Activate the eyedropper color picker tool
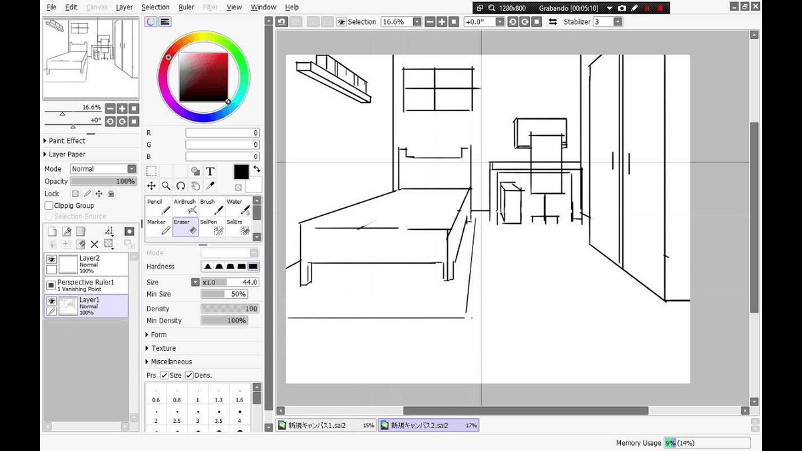 point(210,186)
